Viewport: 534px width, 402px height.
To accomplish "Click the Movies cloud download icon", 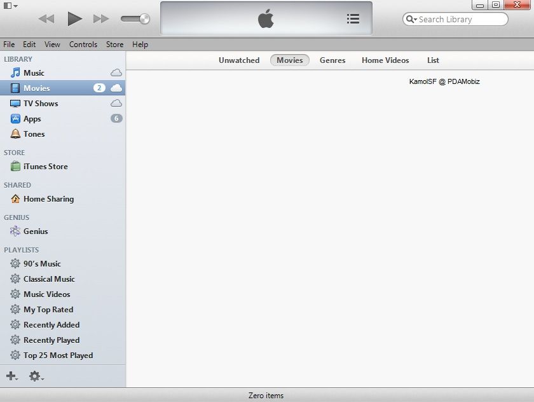I will [x=116, y=88].
